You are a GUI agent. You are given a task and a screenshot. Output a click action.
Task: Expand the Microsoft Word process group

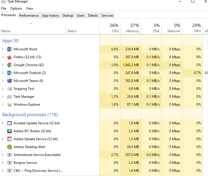[3, 49]
